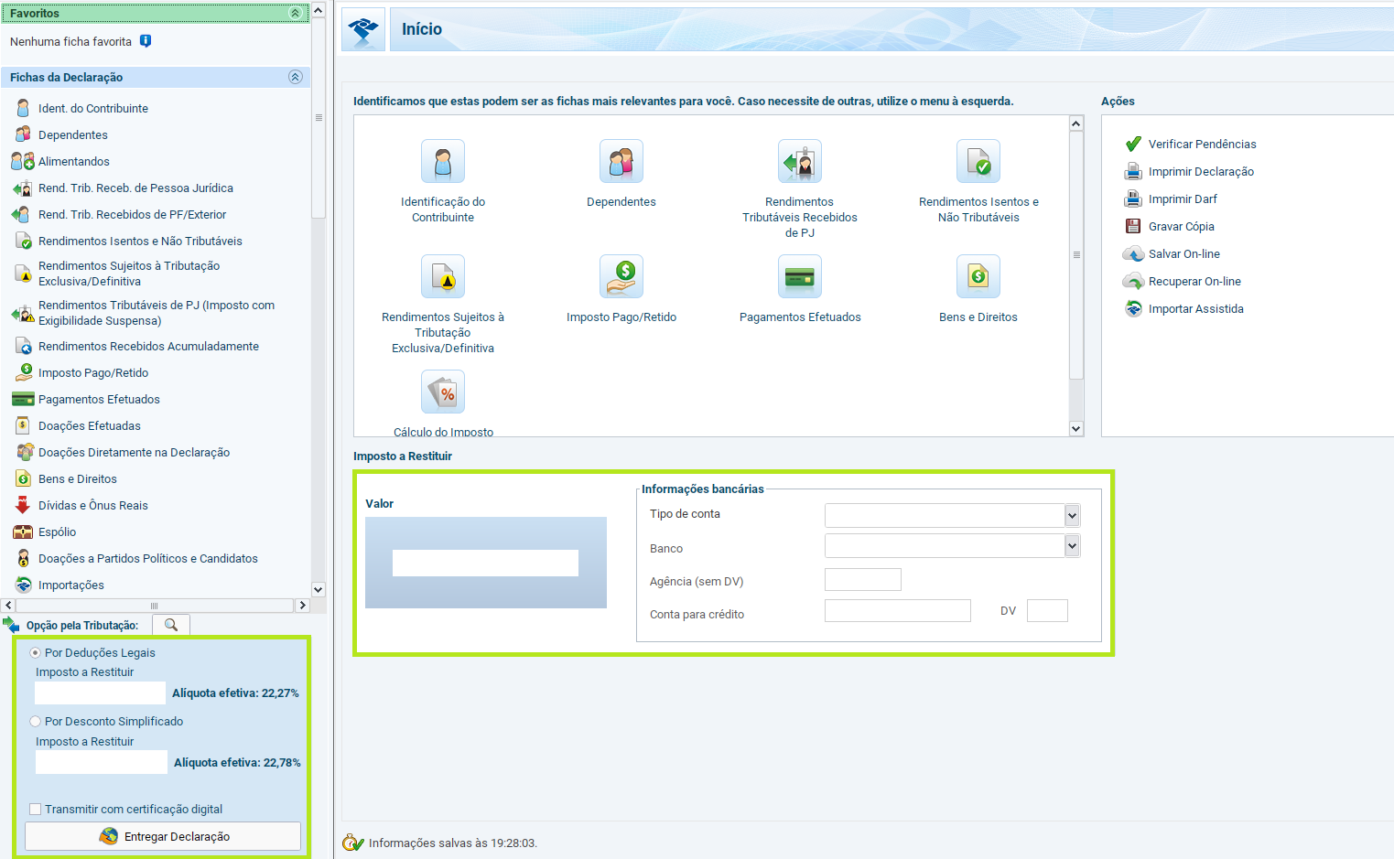This screenshot has width=1394, height=859.
Task: Open Imposto Pago/Retido money icon
Action: point(621,276)
